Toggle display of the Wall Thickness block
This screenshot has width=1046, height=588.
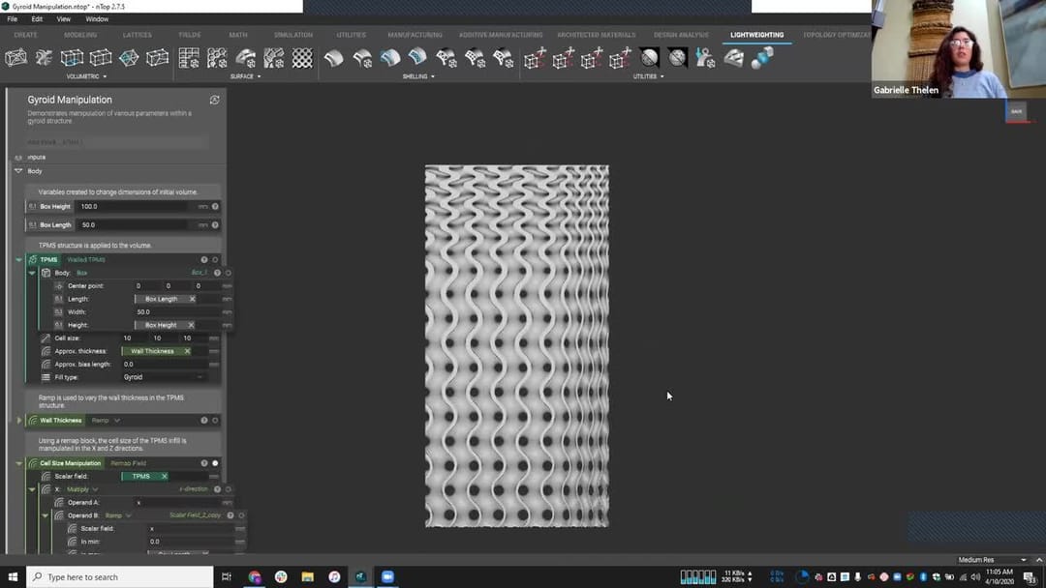point(214,420)
